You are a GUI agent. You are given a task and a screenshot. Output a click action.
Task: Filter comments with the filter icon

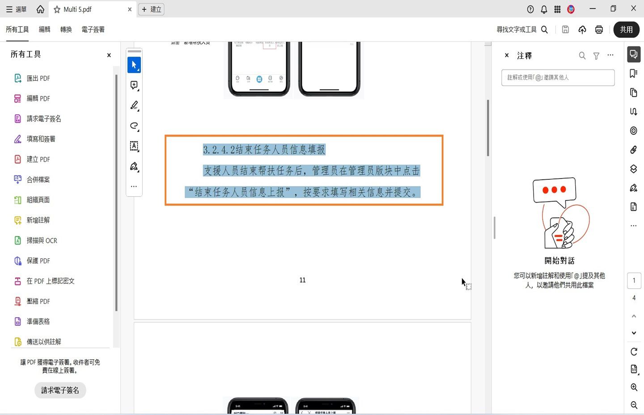click(x=596, y=55)
